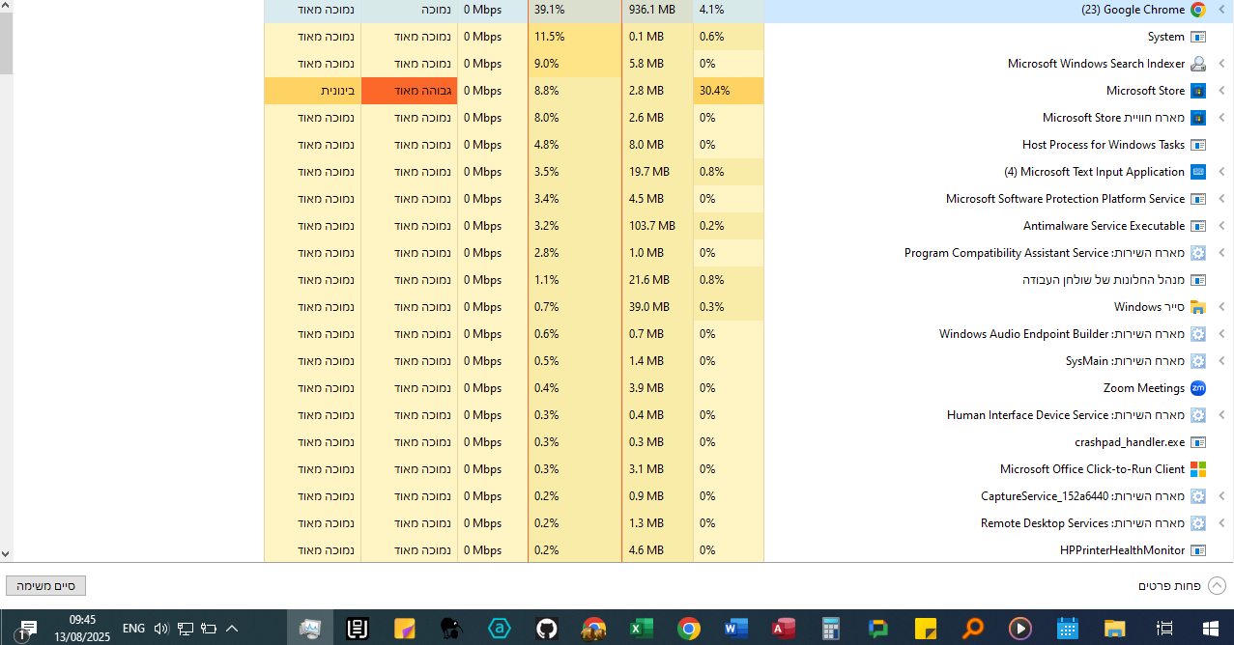Click the סייר Windows folder icon

(1198, 307)
